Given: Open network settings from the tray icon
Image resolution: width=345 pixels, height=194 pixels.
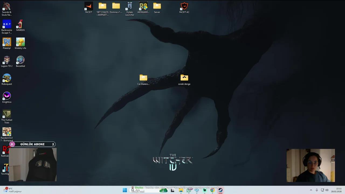Looking at the screenshot, I should (x=322, y=190).
